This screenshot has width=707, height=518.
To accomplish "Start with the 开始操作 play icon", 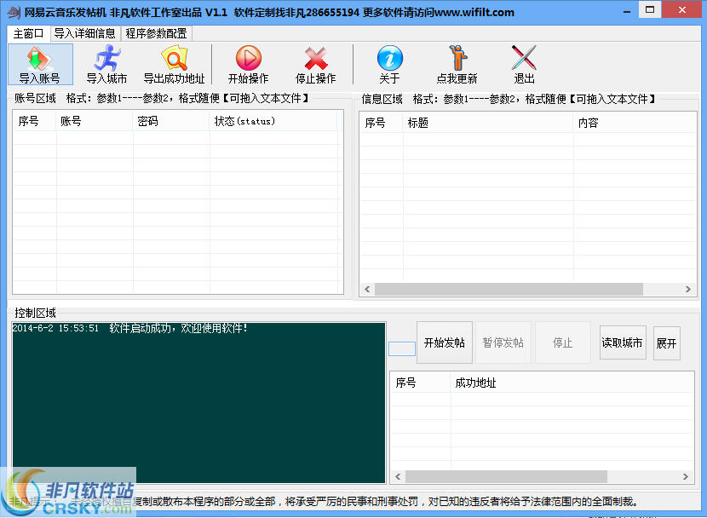I will pos(249,65).
